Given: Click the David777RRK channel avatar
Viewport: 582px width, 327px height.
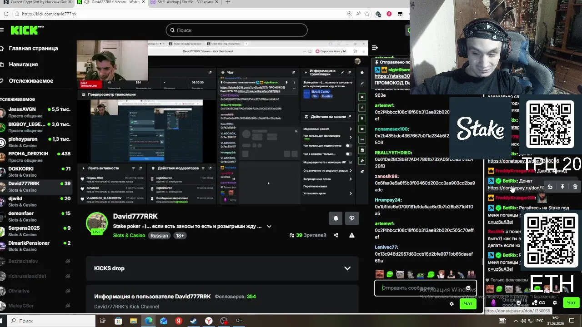Looking at the screenshot, I should point(97,223).
